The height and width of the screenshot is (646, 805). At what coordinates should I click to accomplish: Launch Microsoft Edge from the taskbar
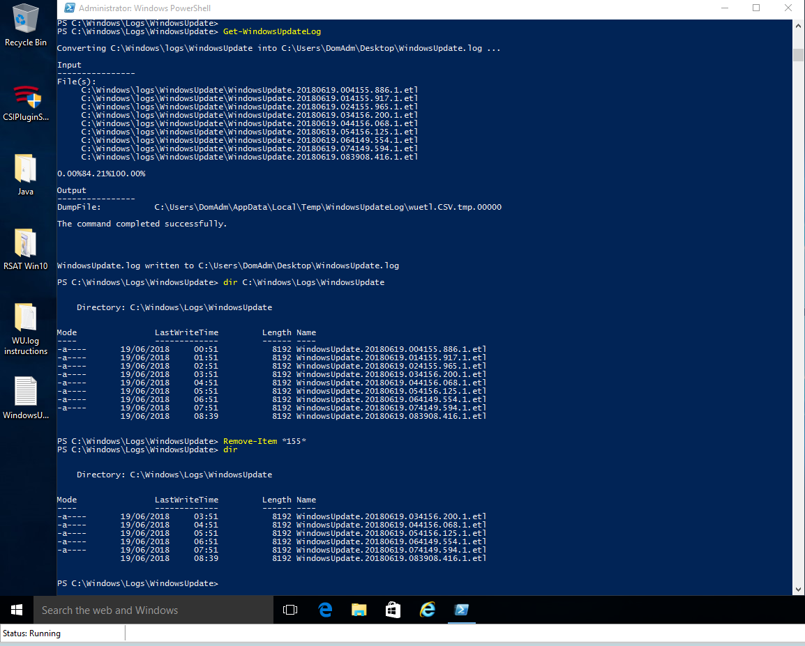[325, 610]
